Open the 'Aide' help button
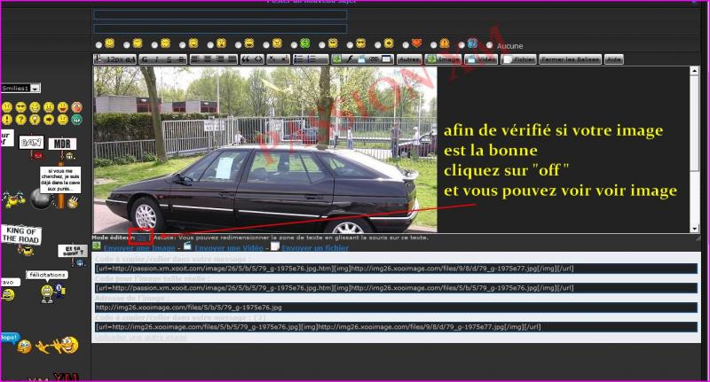Screen dimensions: 710x382 tap(613, 59)
